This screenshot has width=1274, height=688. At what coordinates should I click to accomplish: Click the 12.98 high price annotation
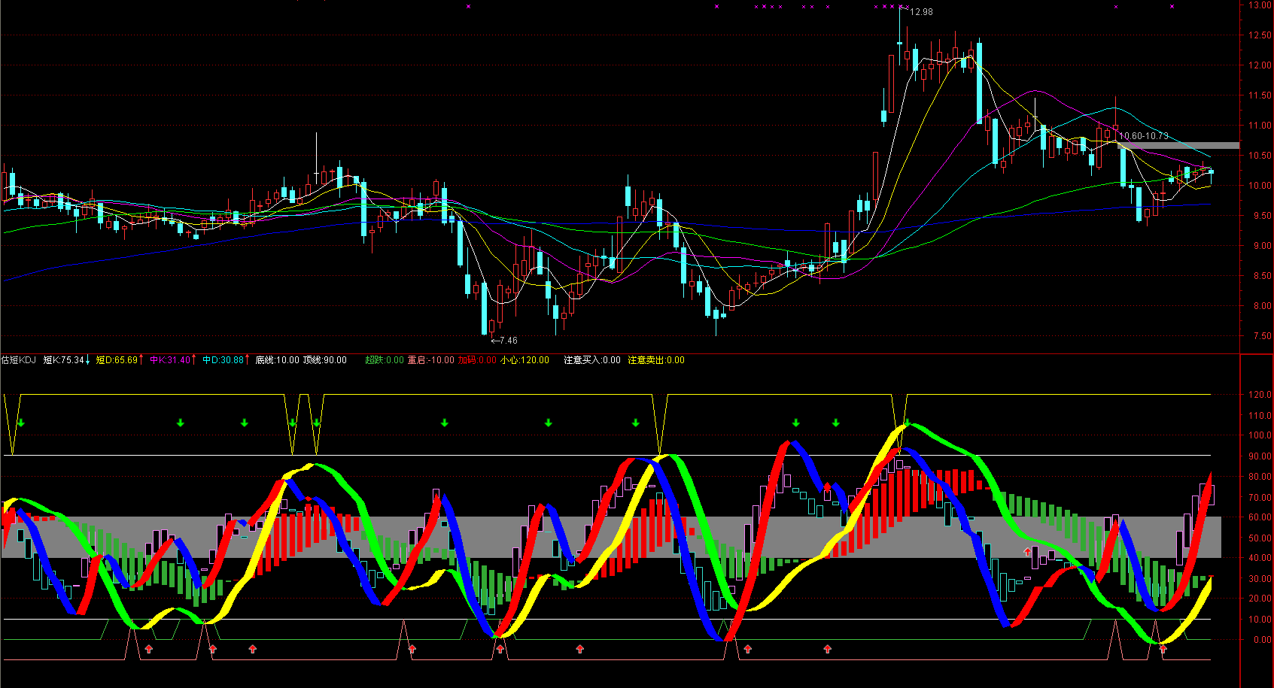(921, 12)
